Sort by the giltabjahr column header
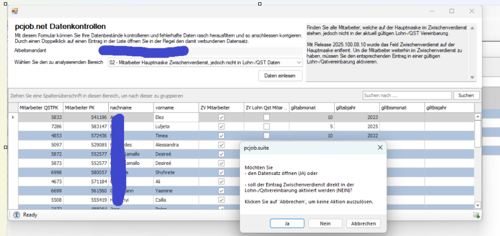The height and width of the screenshot is (236, 500). click(356, 107)
